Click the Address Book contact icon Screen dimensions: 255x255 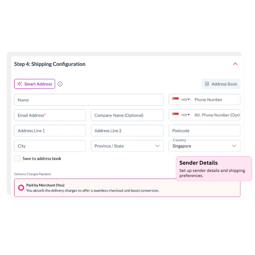[x=207, y=84]
